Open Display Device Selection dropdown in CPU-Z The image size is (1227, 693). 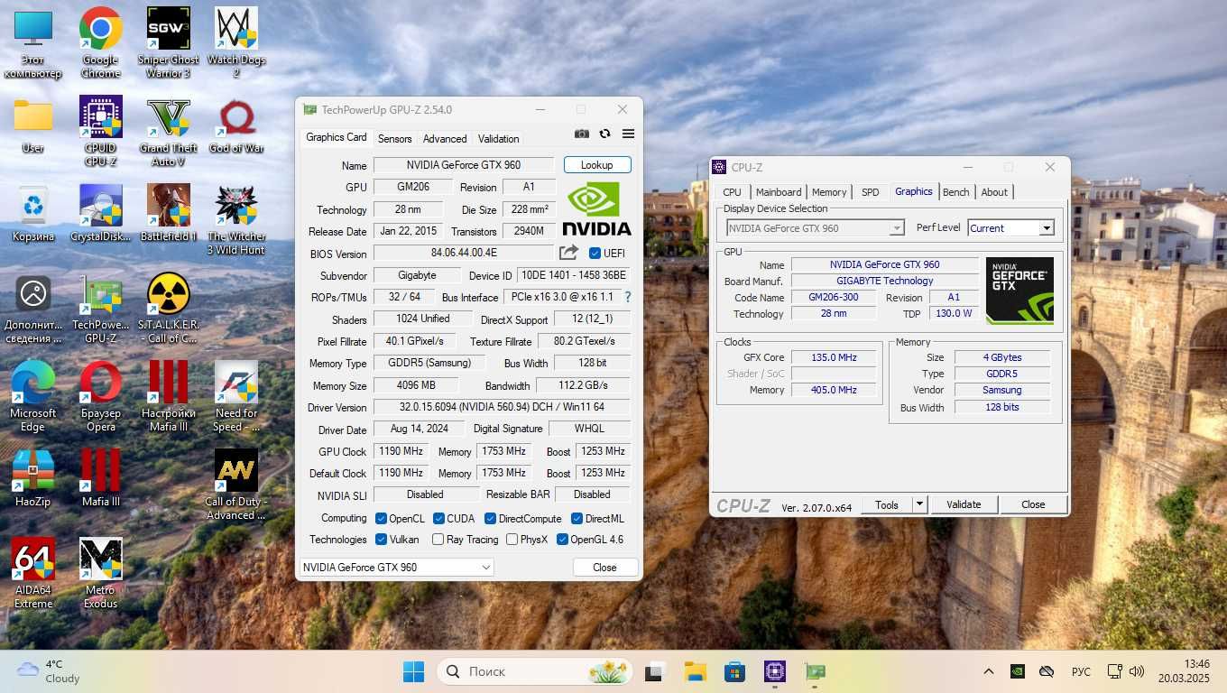coord(816,228)
